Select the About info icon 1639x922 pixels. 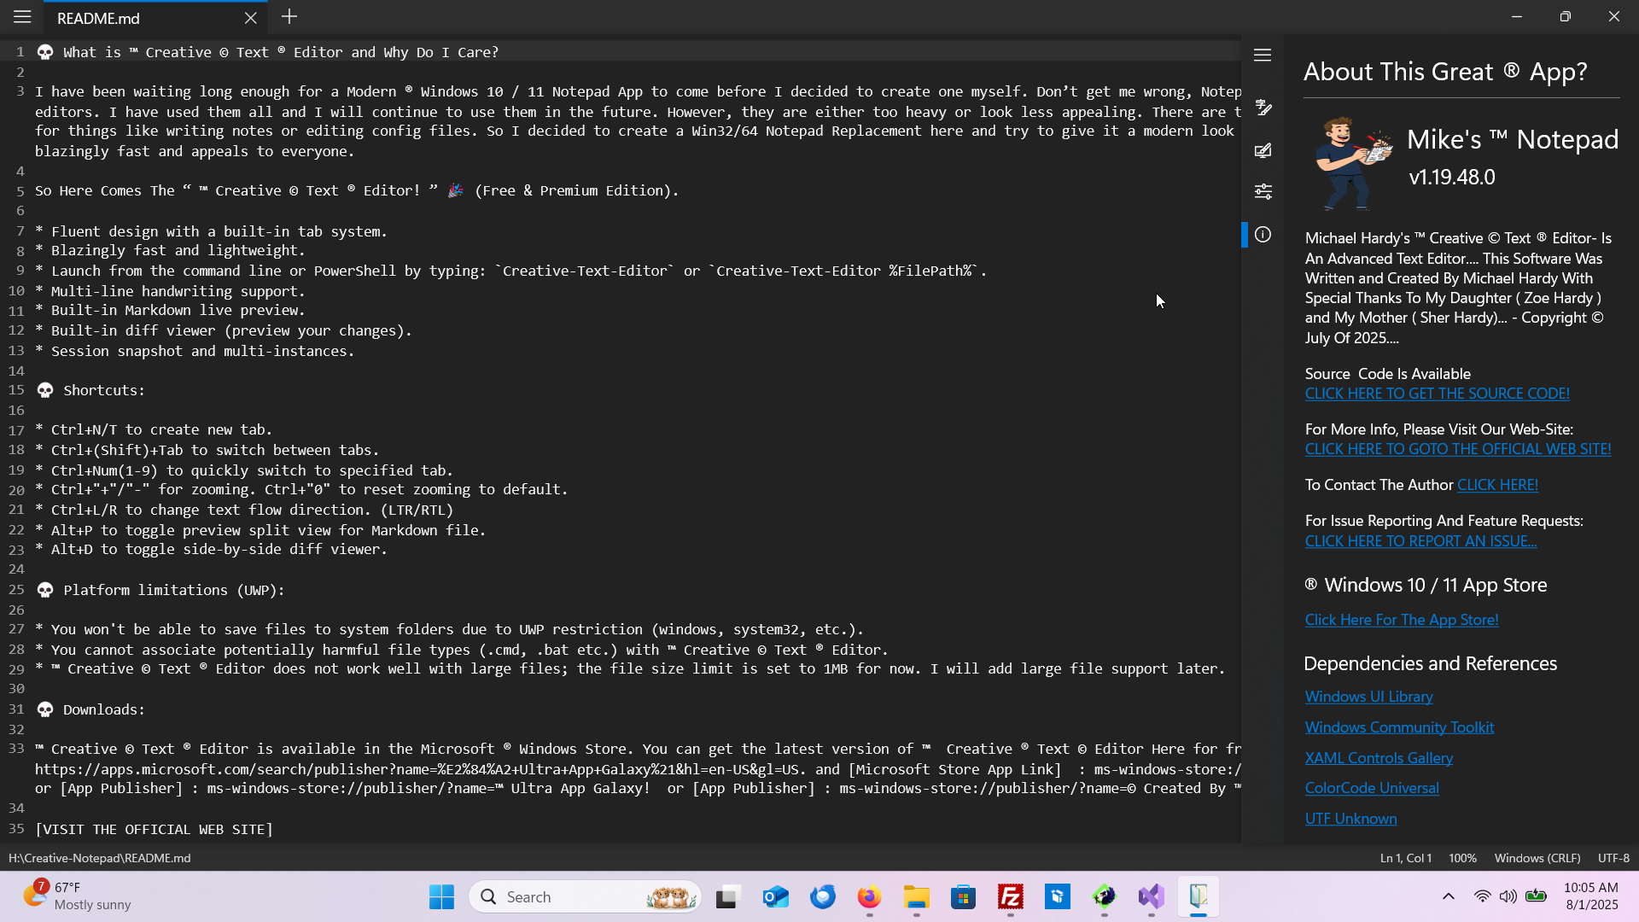coord(1263,235)
